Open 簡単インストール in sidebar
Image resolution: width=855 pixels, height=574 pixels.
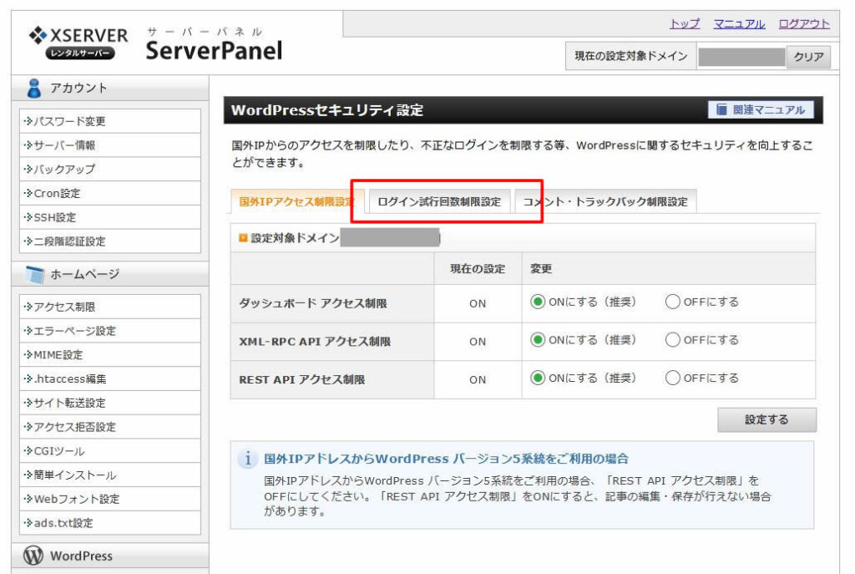[110, 475]
